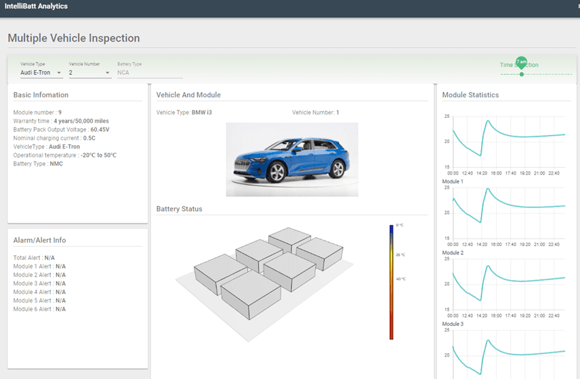Image resolution: width=580 pixels, height=379 pixels.
Task: Click the 40 °C label on the color scale
Action: click(401, 279)
